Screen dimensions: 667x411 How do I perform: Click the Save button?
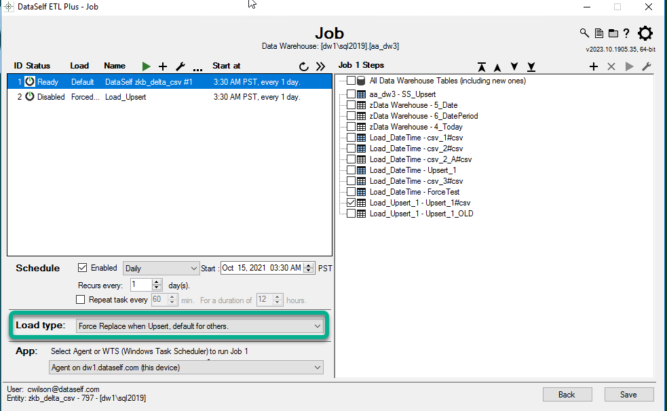628,395
